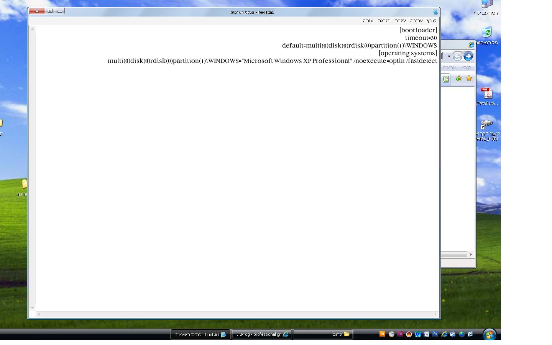Switch to the Prog - professional taskbar button
The image size is (552, 345).
[x=262, y=335]
